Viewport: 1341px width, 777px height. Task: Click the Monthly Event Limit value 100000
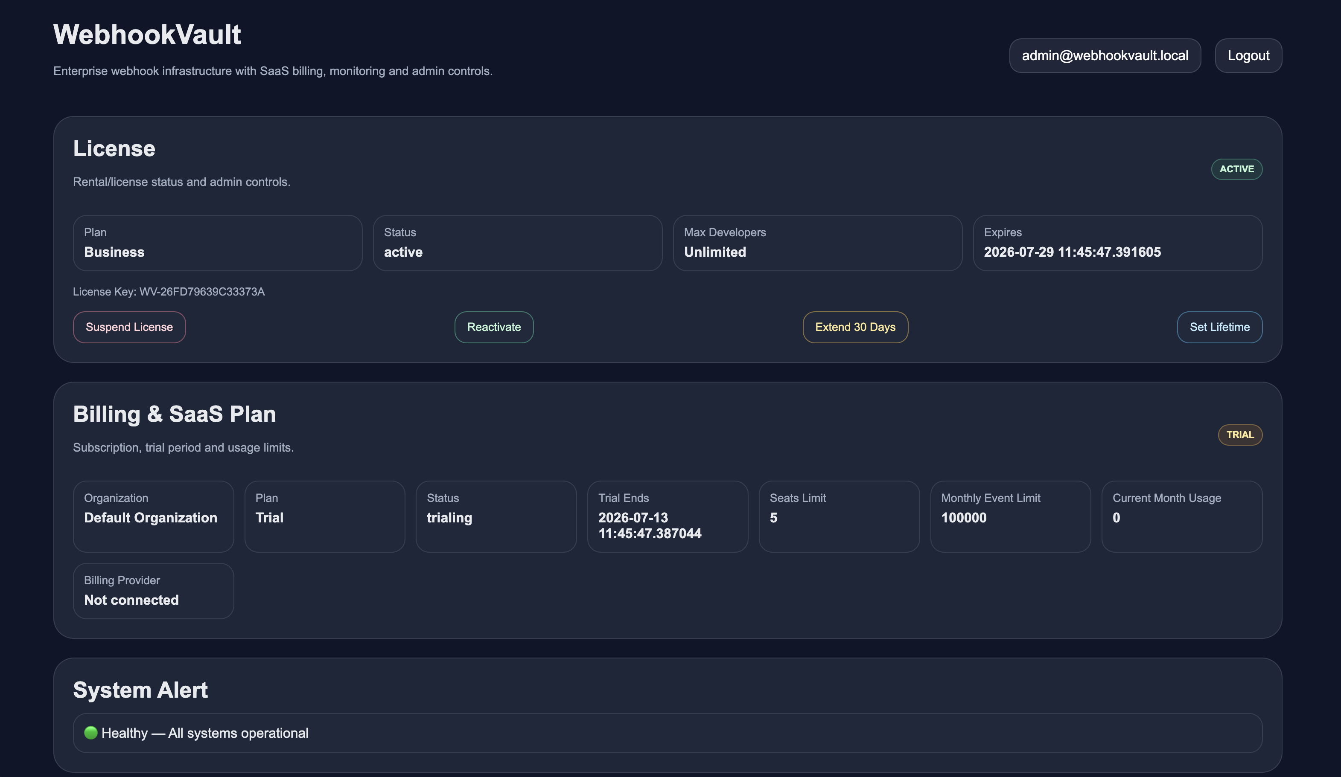(x=963, y=517)
